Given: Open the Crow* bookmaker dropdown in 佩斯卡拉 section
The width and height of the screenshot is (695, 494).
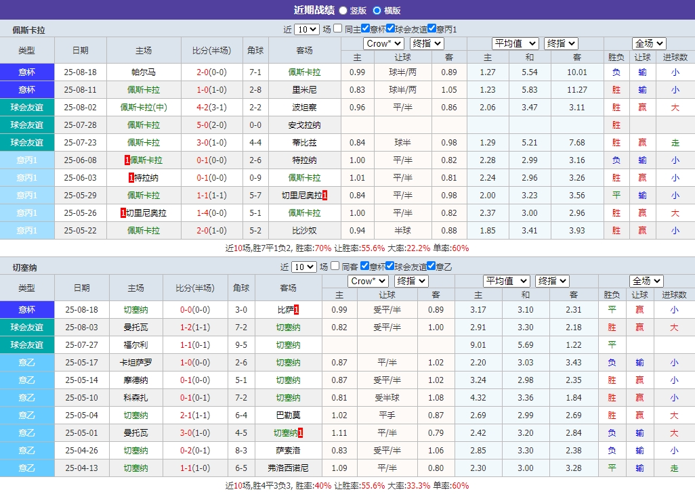Looking at the screenshot, I should (x=383, y=43).
